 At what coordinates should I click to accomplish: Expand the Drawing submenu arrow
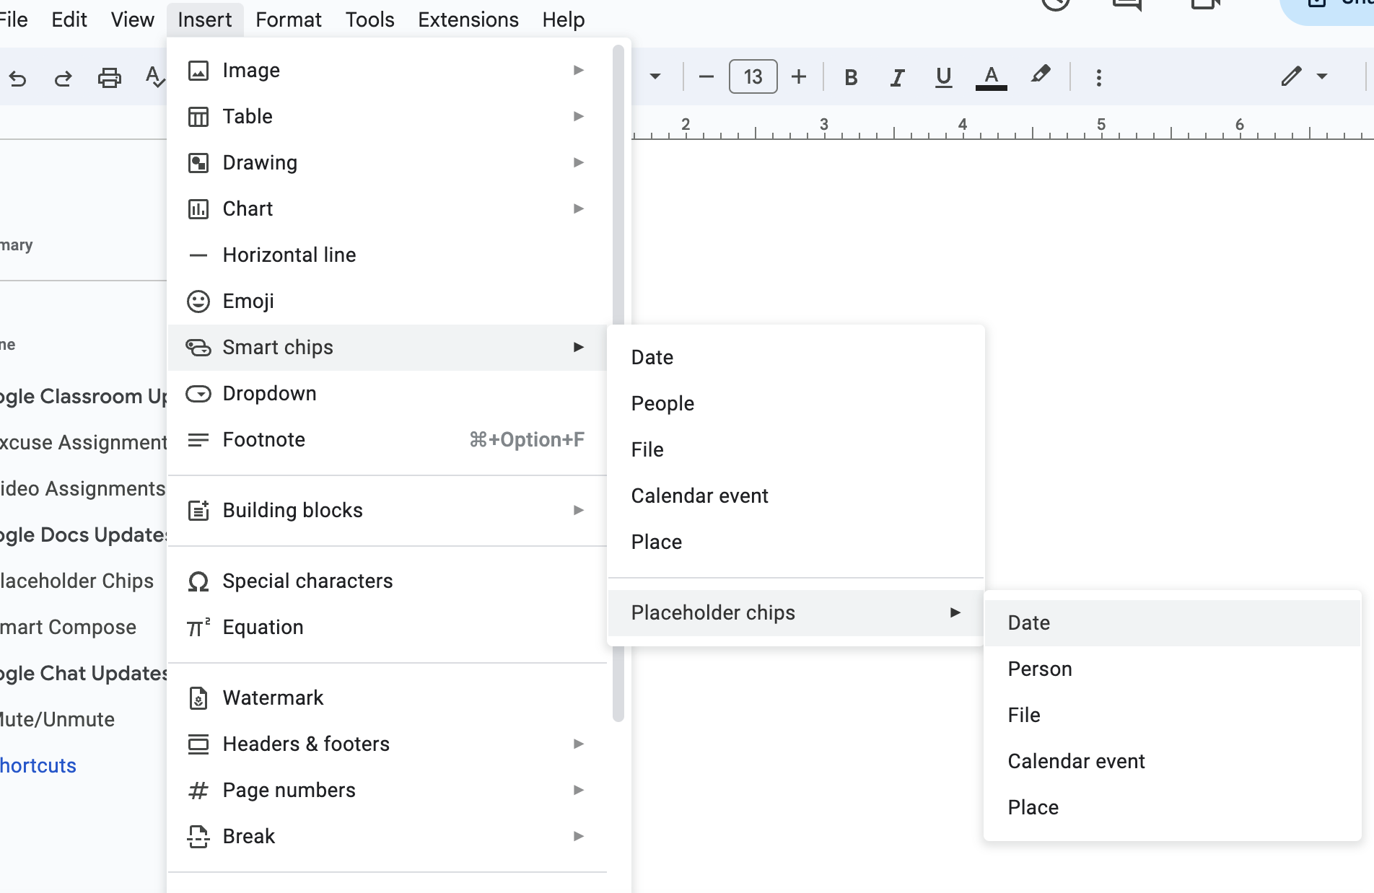[578, 162]
